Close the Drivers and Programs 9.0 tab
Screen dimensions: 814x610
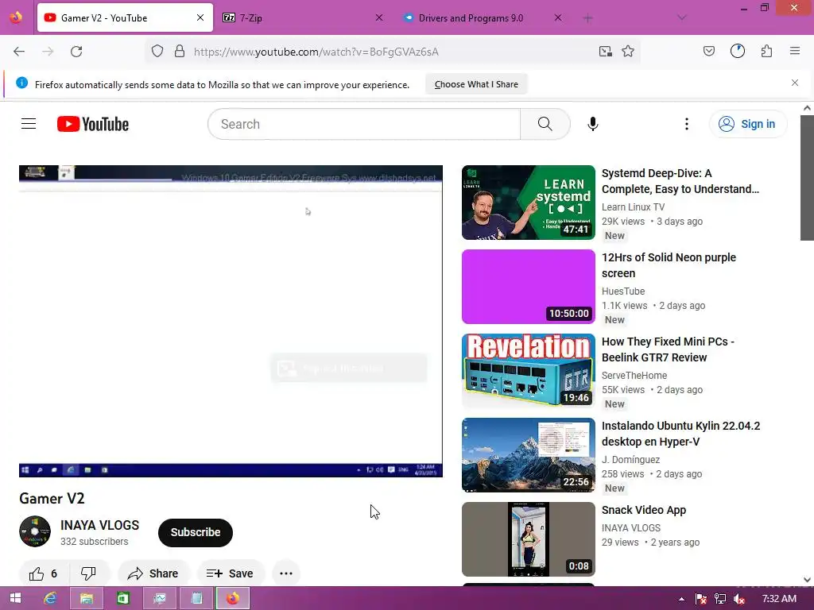[x=557, y=17]
